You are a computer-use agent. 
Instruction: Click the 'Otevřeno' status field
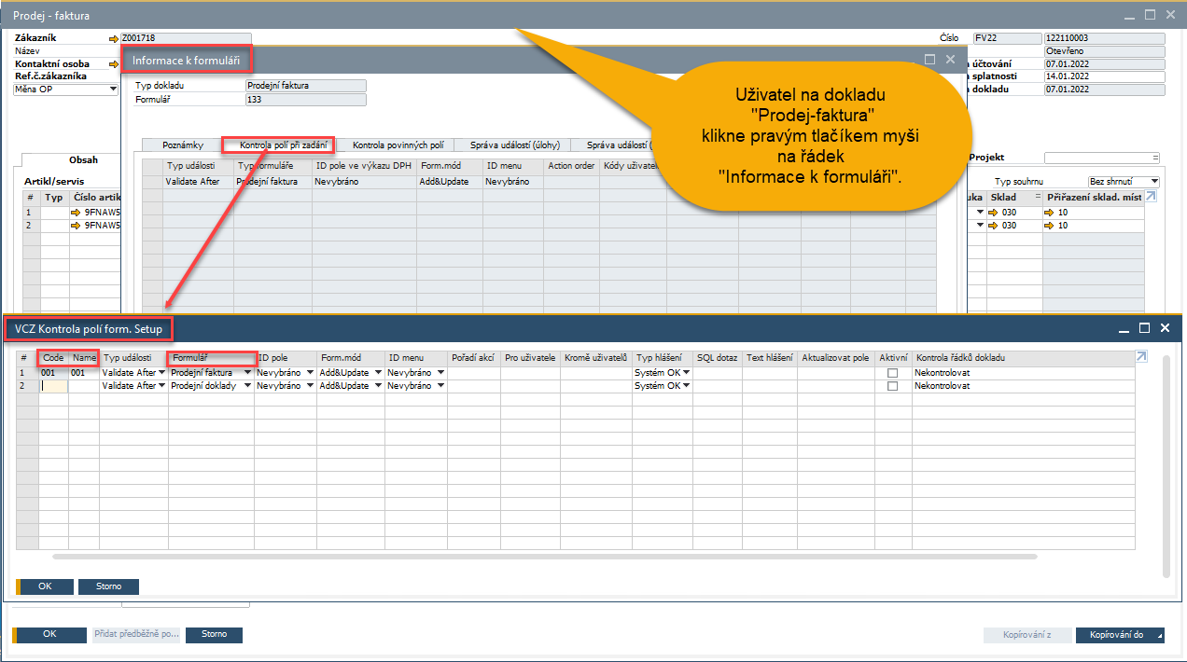coord(1105,51)
